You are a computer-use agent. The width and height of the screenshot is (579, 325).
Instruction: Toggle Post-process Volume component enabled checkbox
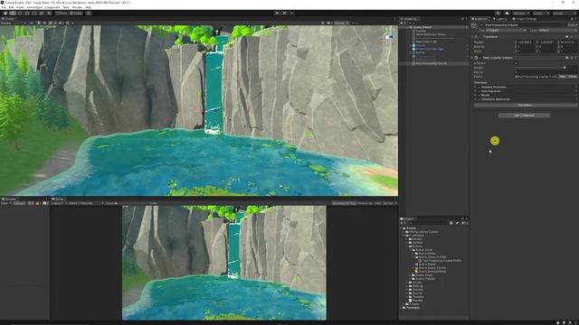tap(480, 58)
